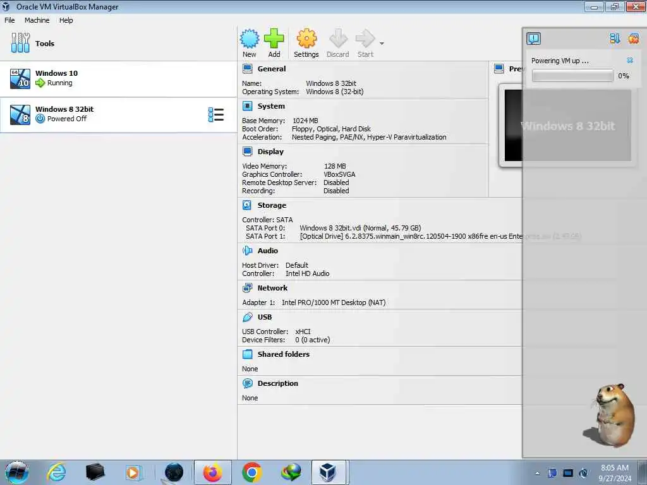647x485 pixels.
Task: Click the General section monitor icon
Action: tap(247, 69)
